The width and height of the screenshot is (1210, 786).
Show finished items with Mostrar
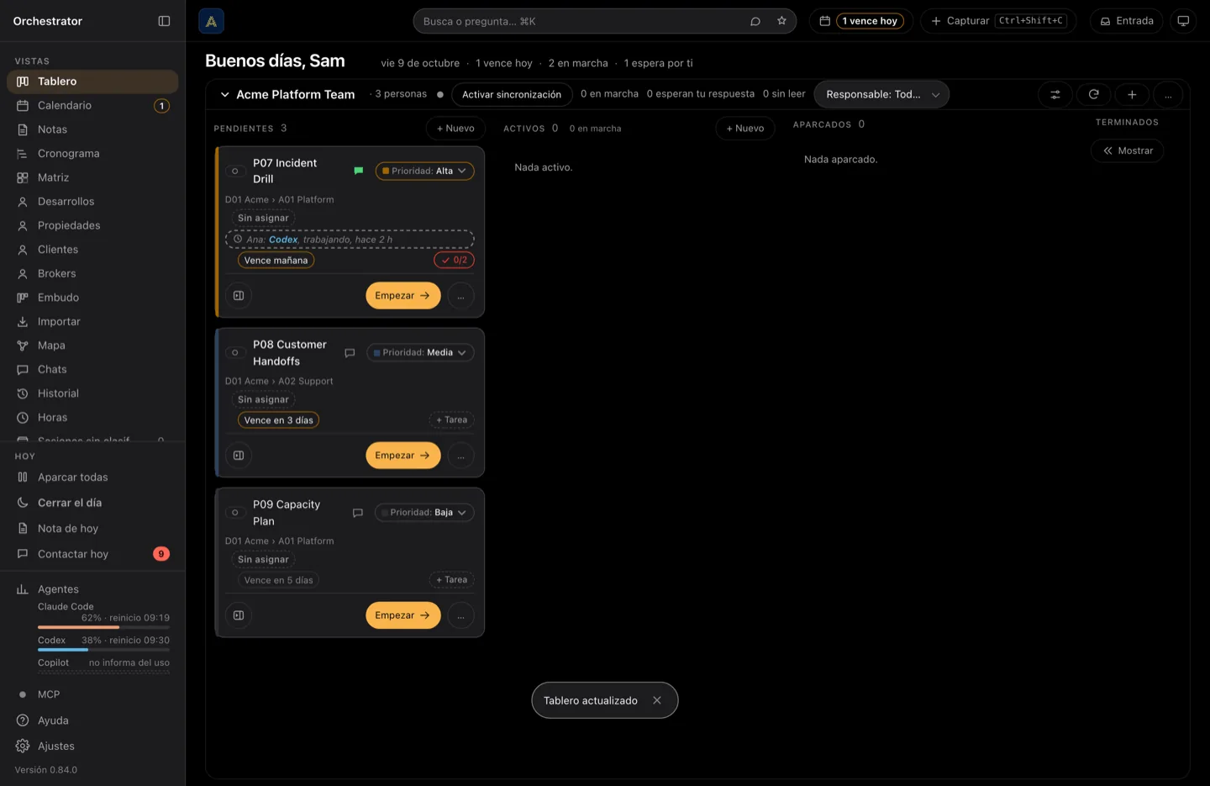(x=1128, y=150)
